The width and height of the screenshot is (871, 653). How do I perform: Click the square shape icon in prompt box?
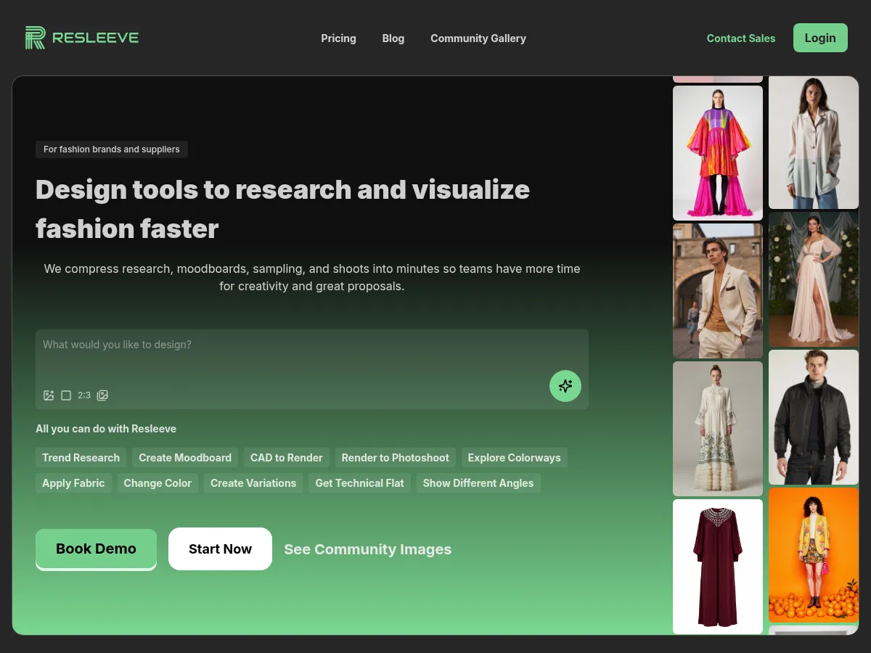point(66,395)
